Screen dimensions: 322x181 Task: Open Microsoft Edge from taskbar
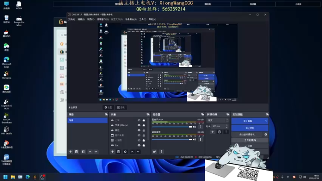coord(27,177)
